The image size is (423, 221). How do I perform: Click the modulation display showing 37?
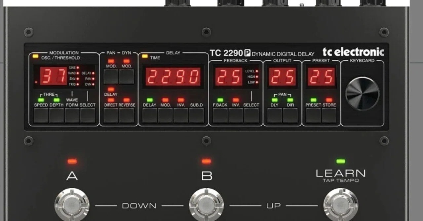(54, 77)
